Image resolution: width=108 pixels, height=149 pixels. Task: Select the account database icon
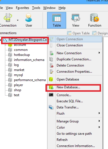point(10,45)
